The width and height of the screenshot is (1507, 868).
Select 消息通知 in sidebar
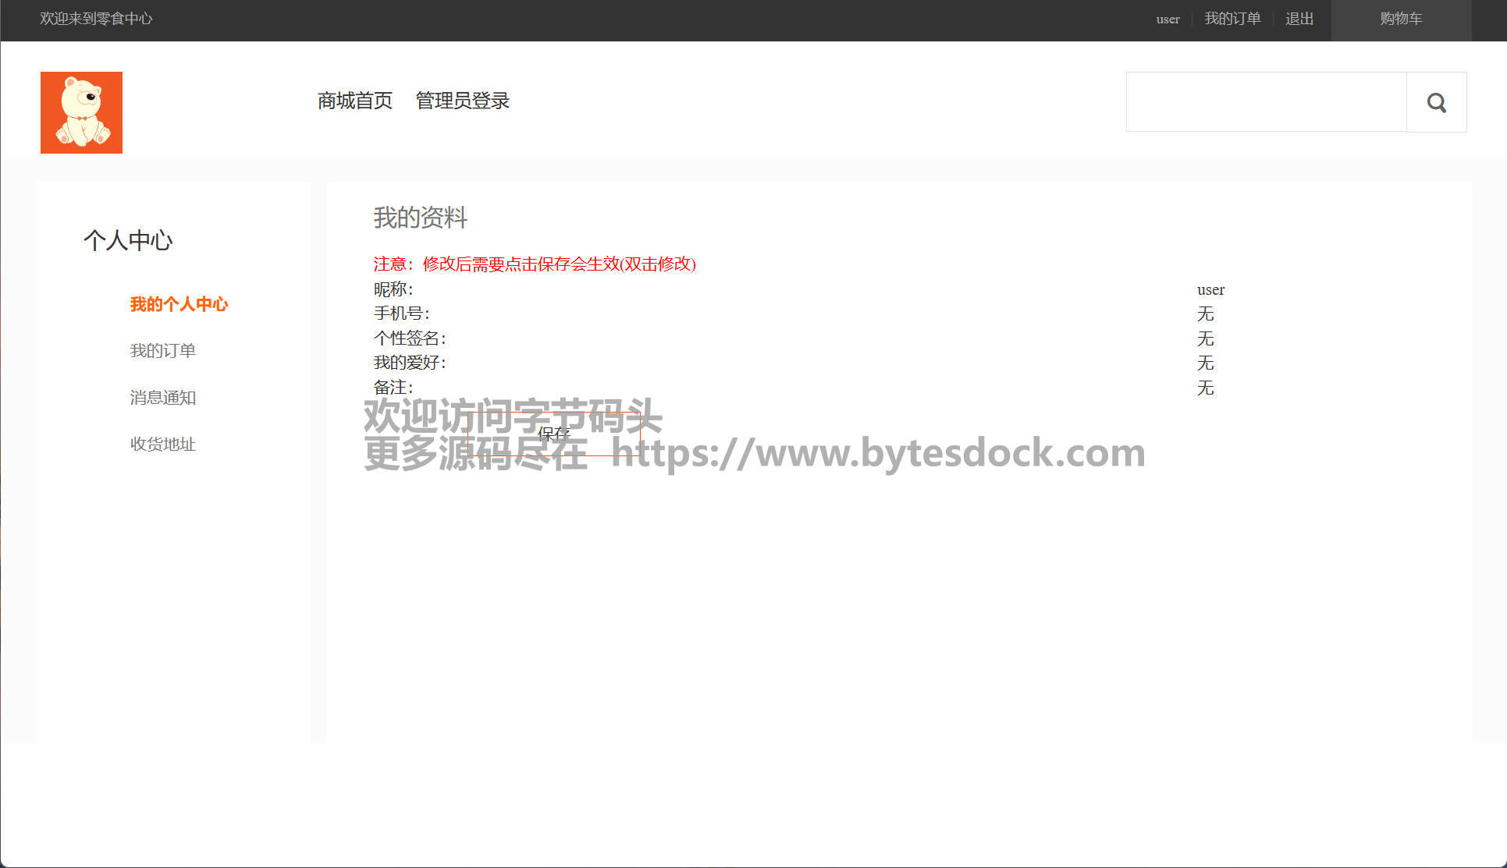[162, 398]
